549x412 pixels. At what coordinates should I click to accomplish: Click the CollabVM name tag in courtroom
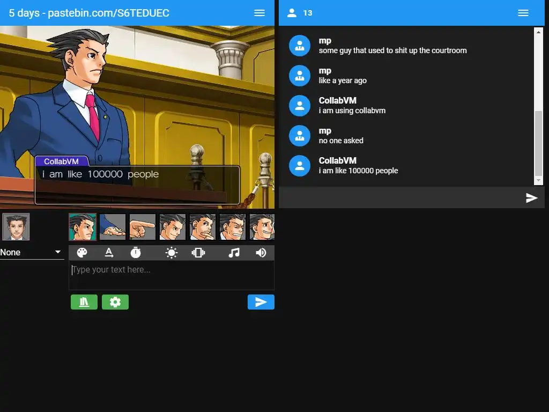point(61,161)
